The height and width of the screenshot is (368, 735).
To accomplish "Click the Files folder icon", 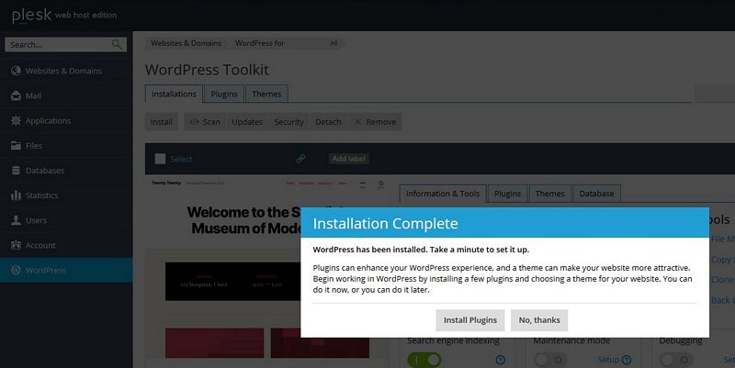I will (16, 146).
